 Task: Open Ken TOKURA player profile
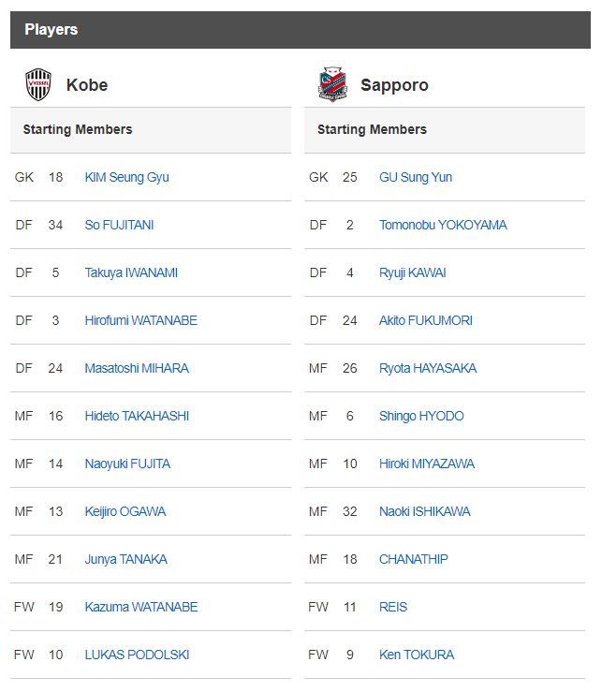point(417,655)
